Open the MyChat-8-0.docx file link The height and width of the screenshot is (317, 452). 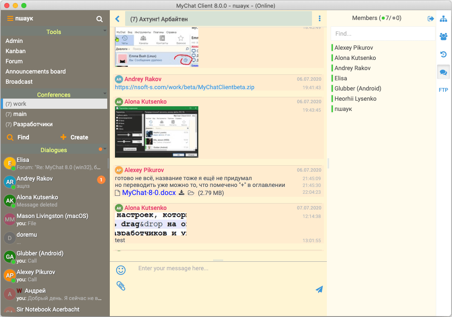tap(149, 192)
